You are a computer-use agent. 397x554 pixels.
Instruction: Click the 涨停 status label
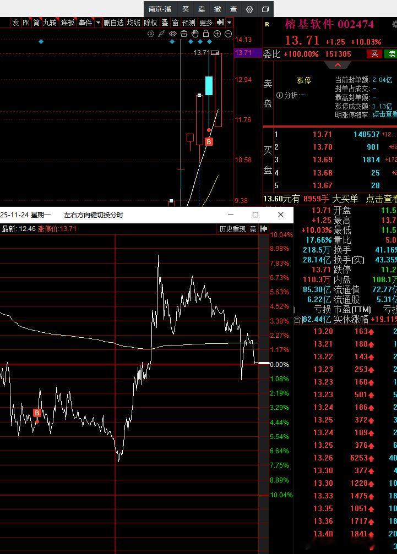pyautogui.click(x=304, y=80)
